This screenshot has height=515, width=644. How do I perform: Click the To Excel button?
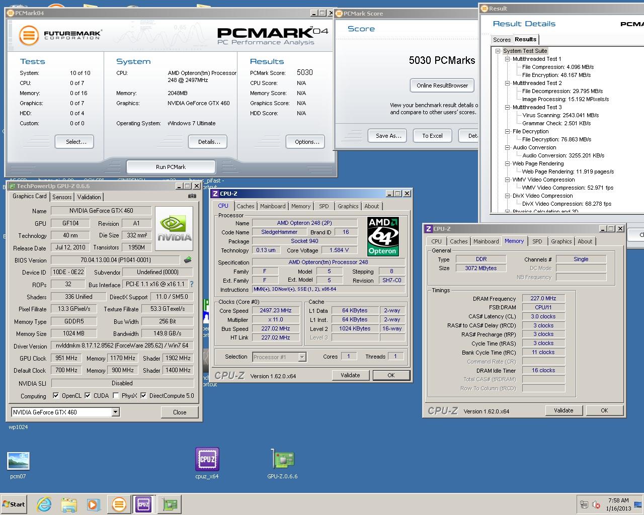point(432,136)
